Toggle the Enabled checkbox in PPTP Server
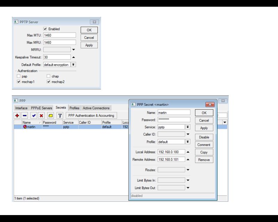 [x=45, y=29]
